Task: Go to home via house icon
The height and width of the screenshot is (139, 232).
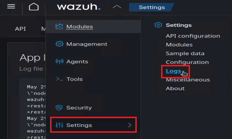Action: (x=34, y=7)
